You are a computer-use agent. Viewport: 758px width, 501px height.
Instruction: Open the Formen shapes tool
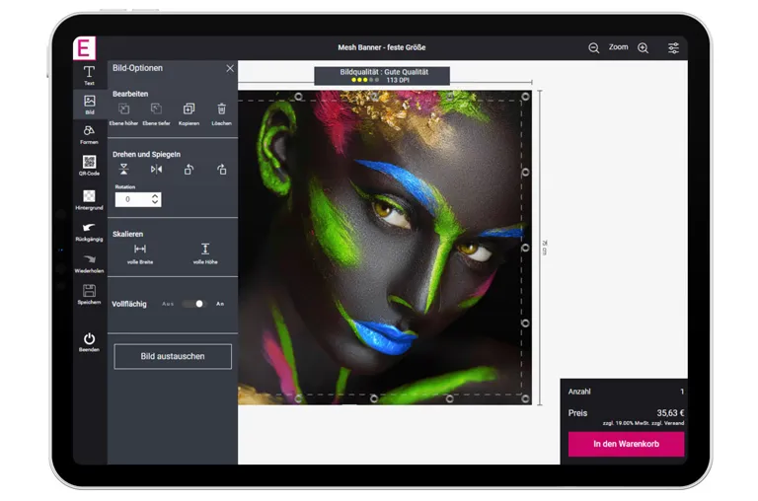[89, 133]
